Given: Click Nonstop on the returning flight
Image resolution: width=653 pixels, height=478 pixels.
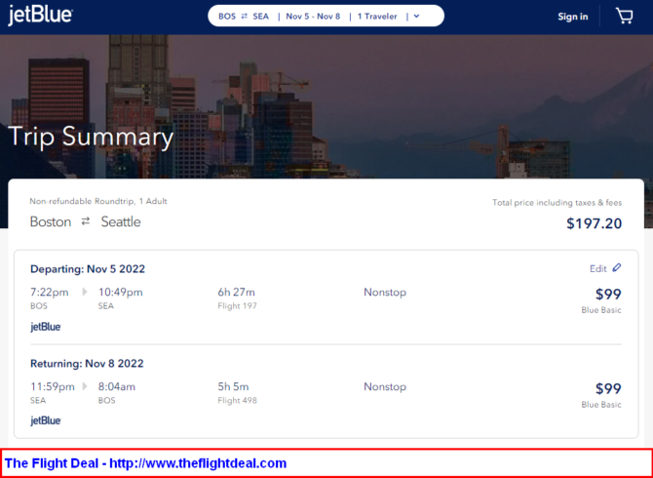Looking at the screenshot, I should coord(385,386).
